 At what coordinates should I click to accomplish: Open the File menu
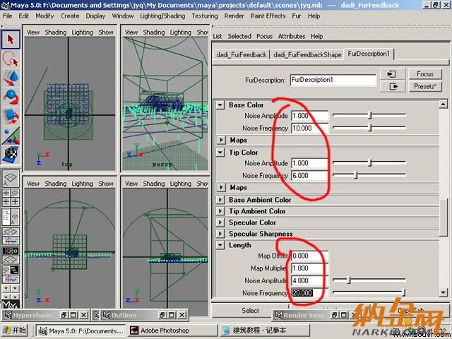[x=8, y=16]
